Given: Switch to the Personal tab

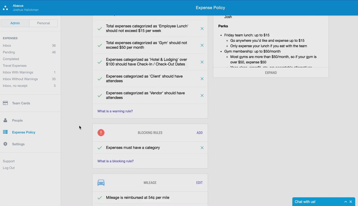Looking at the screenshot, I should (43, 23).
